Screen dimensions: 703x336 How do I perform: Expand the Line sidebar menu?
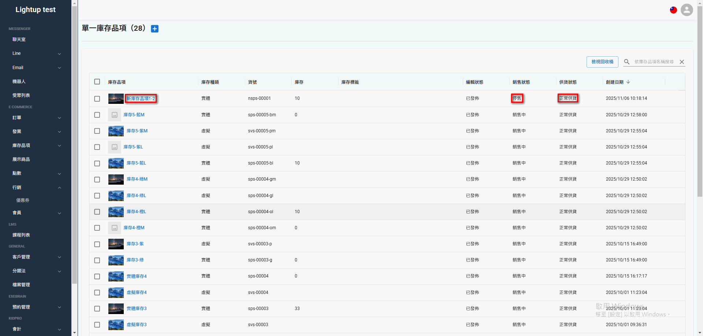[x=36, y=53]
